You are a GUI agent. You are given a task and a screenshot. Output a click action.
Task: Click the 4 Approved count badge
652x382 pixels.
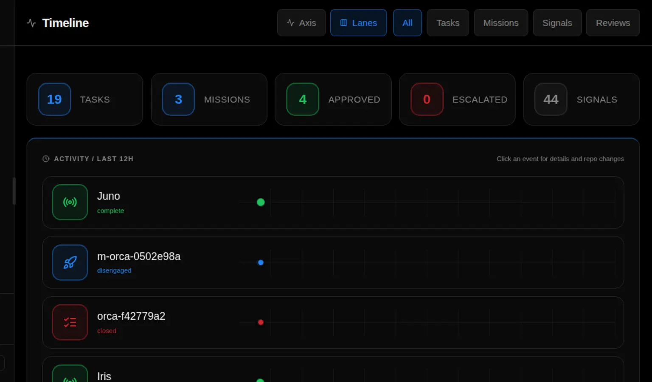(x=303, y=99)
